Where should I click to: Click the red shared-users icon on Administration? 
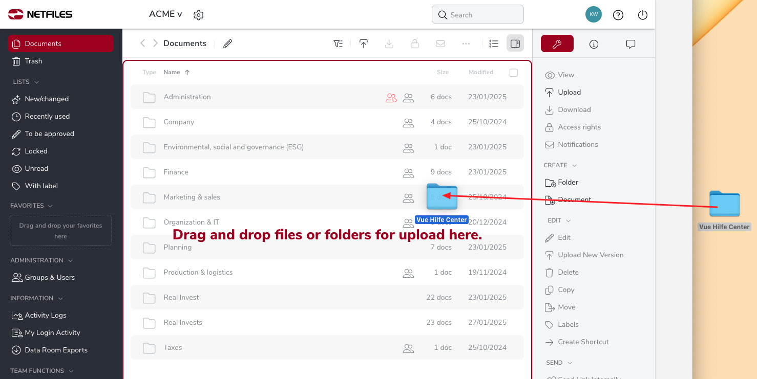pyautogui.click(x=391, y=97)
